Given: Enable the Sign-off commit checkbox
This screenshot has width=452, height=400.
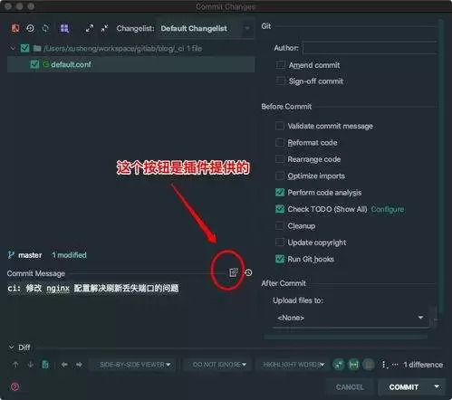Looking at the screenshot, I should [x=281, y=81].
